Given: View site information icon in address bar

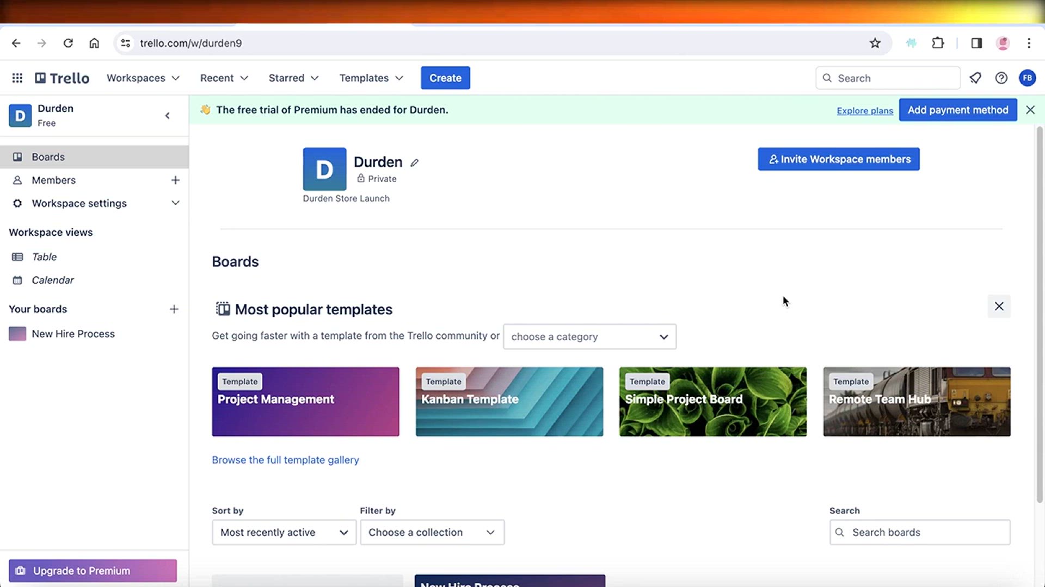Looking at the screenshot, I should 126,43.
